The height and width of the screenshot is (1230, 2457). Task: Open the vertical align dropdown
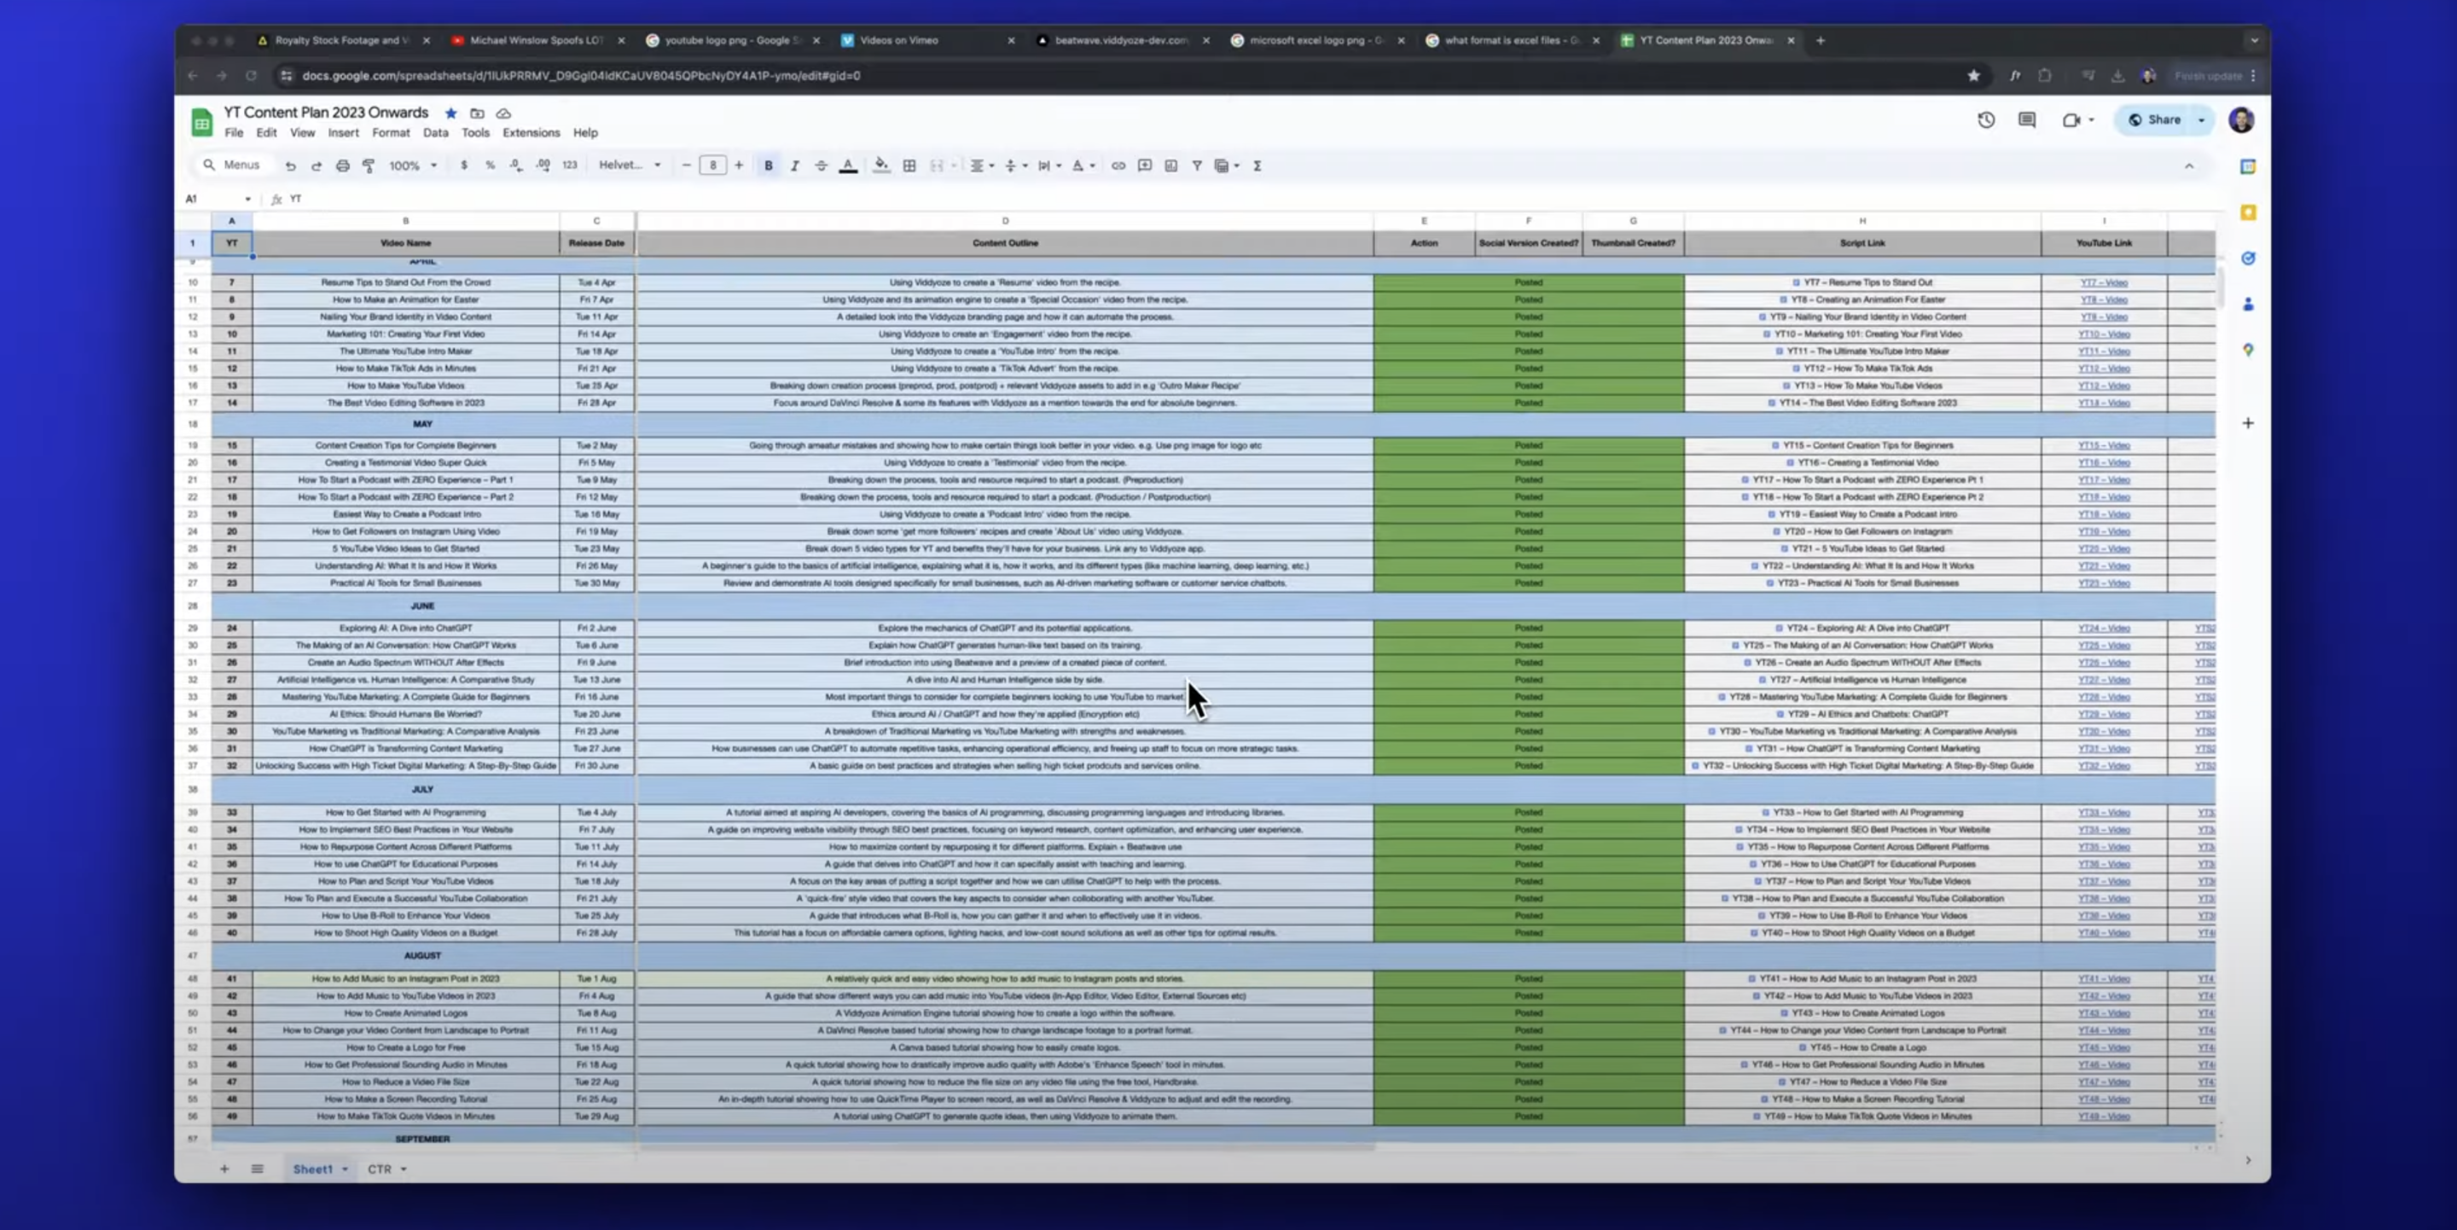pyautogui.click(x=1016, y=166)
